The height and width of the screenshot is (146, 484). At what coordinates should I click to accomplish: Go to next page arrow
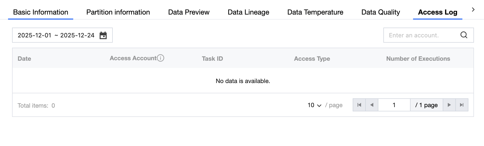coord(449,105)
